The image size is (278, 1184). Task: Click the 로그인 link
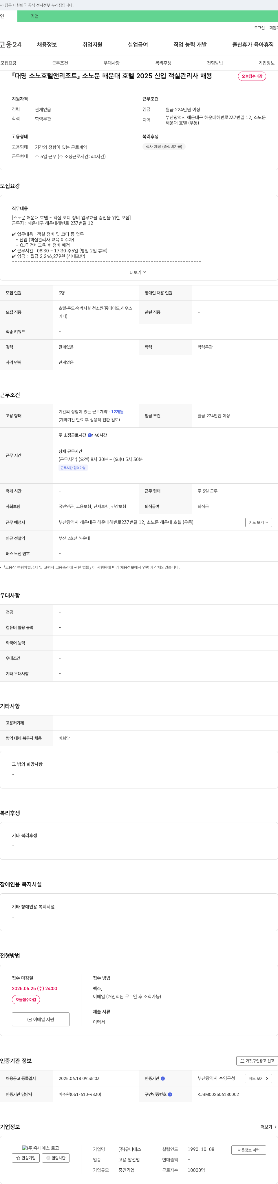(259, 28)
